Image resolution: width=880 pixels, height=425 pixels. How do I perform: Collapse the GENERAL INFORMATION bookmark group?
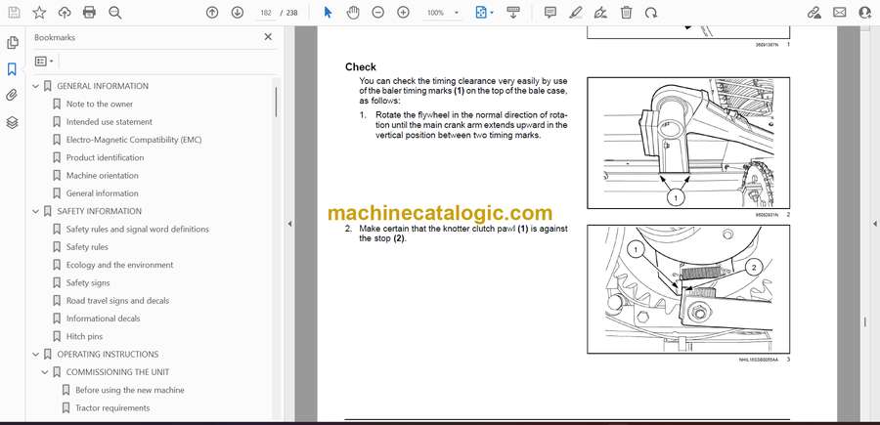point(36,86)
